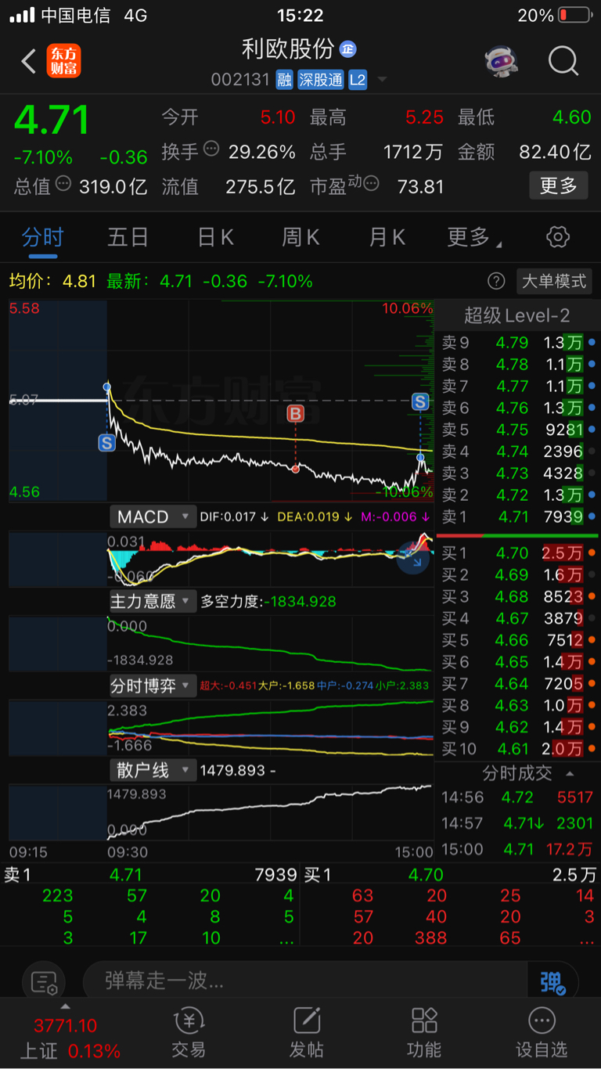This screenshot has height=1069, width=601.
Task: Tap the 更多 button in quote header
Action: tap(558, 185)
